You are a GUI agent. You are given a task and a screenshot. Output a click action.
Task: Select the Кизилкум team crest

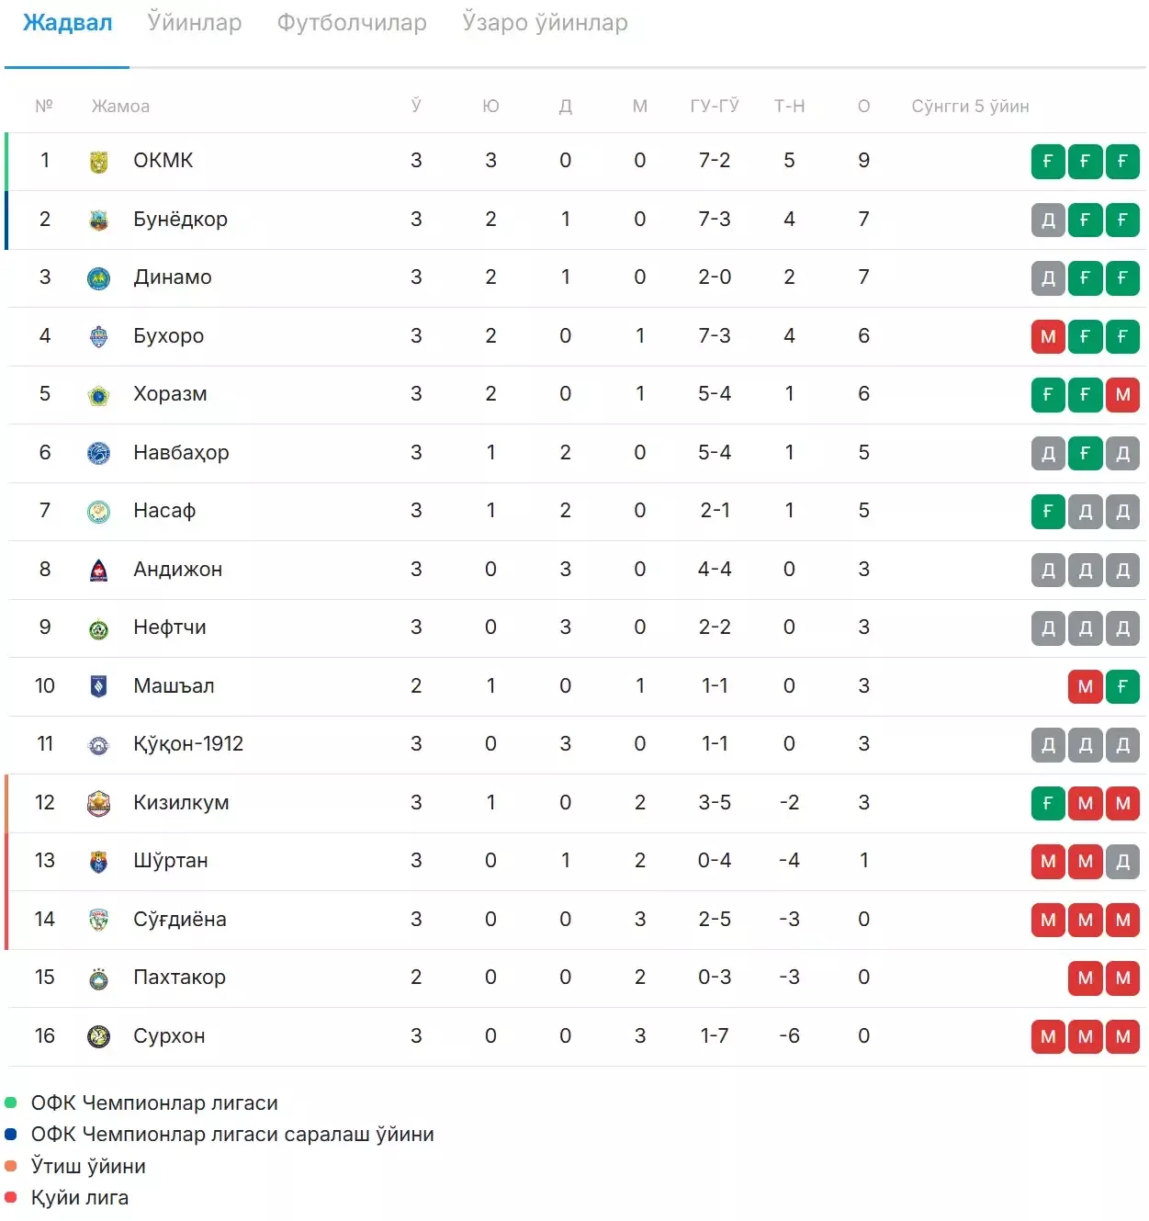click(98, 803)
